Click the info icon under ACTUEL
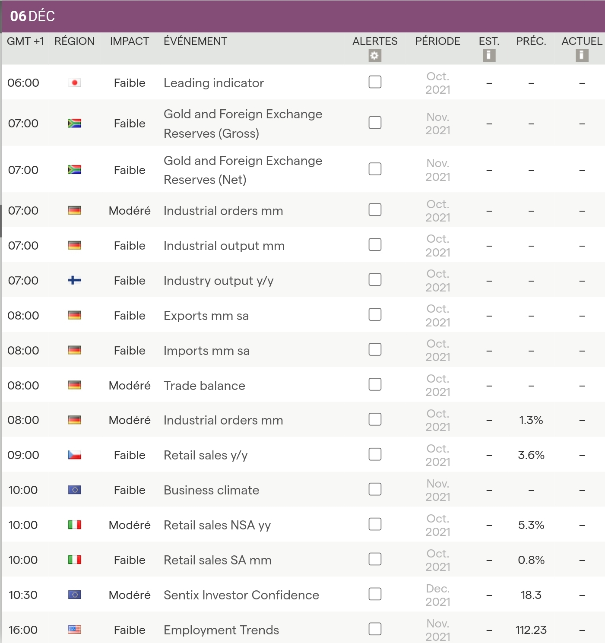 [x=582, y=56]
